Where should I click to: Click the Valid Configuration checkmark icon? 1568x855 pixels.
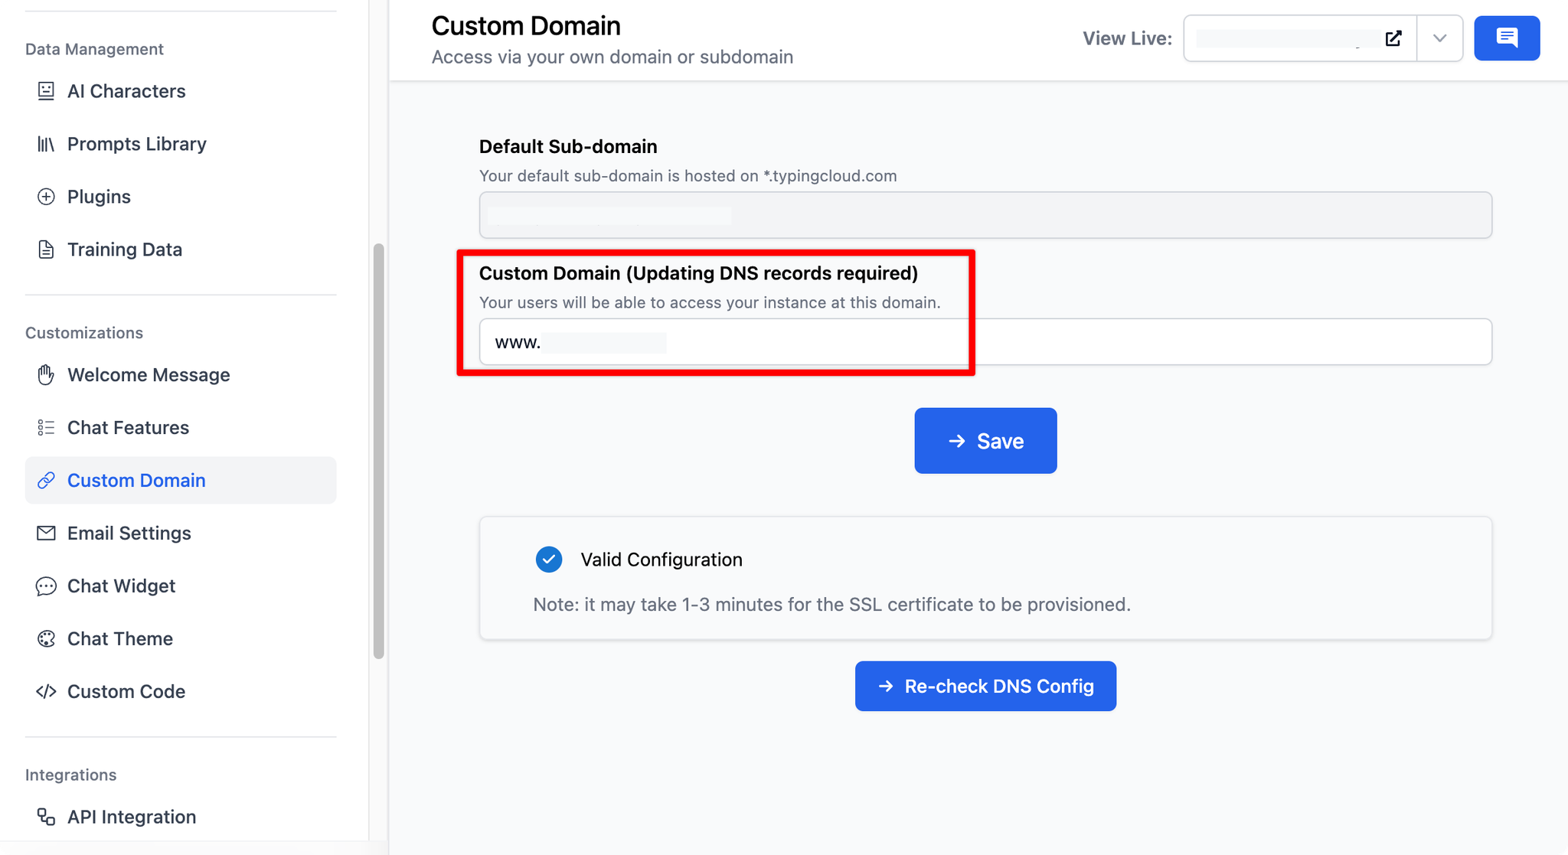549,560
